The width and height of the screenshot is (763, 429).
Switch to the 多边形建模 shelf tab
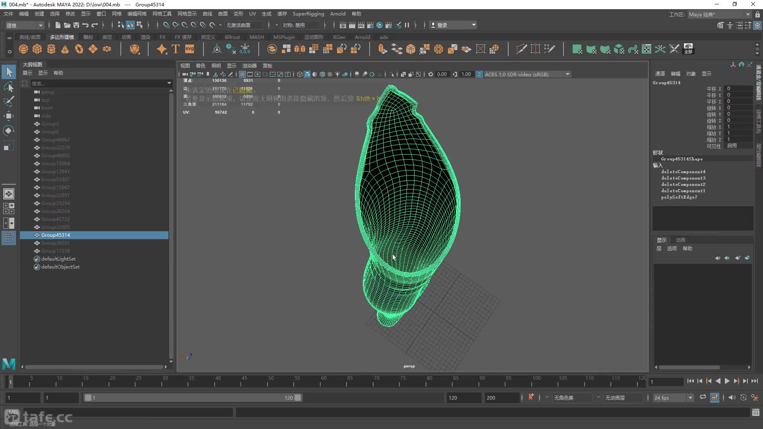[62, 37]
